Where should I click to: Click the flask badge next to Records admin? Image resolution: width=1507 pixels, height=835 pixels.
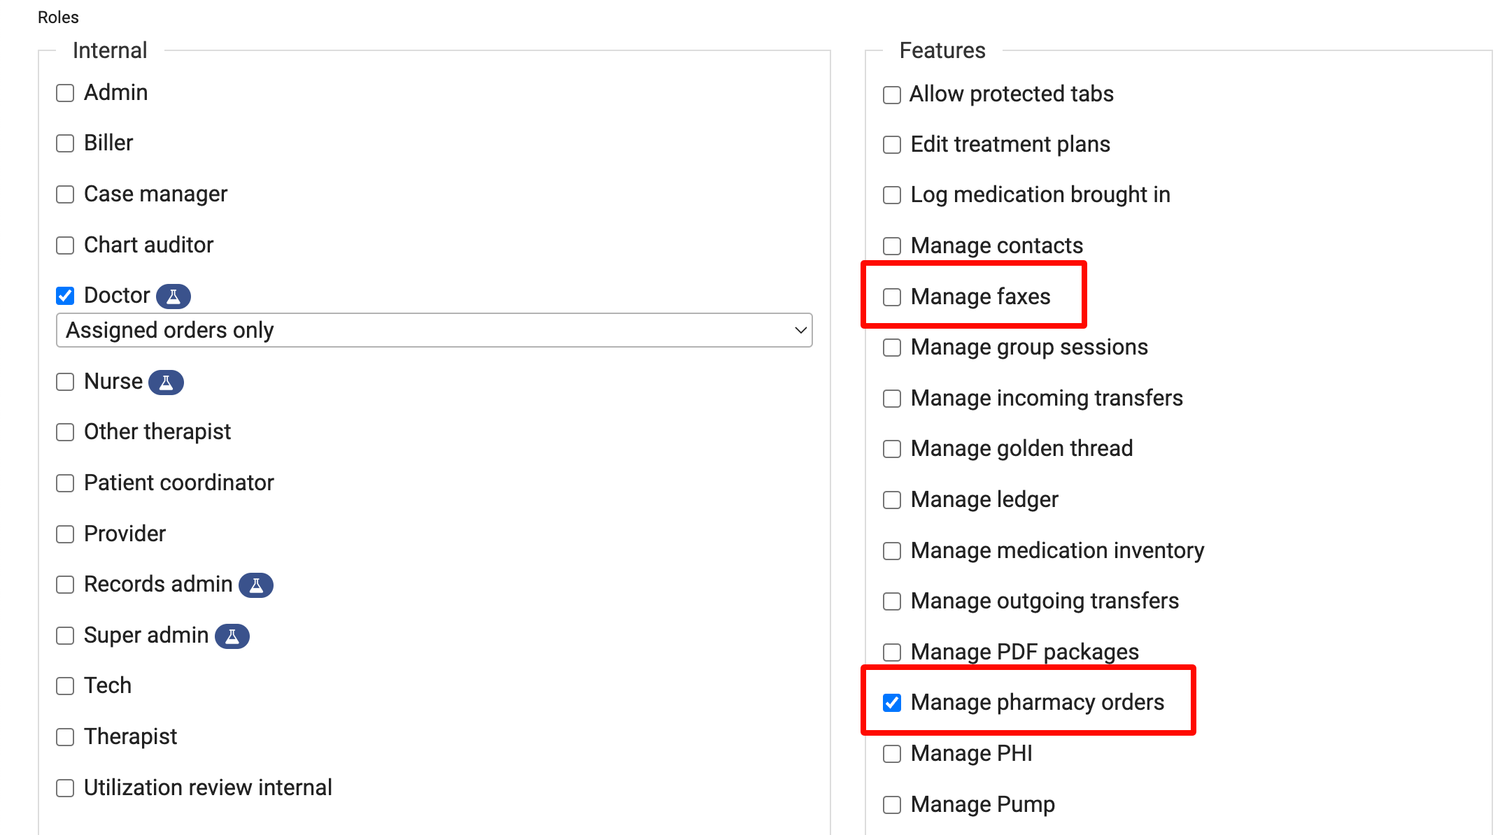pyautogui.click(x=256, y=585)
